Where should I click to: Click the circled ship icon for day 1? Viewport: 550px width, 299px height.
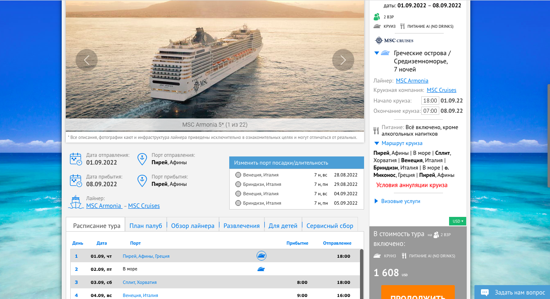coord(262,256)
